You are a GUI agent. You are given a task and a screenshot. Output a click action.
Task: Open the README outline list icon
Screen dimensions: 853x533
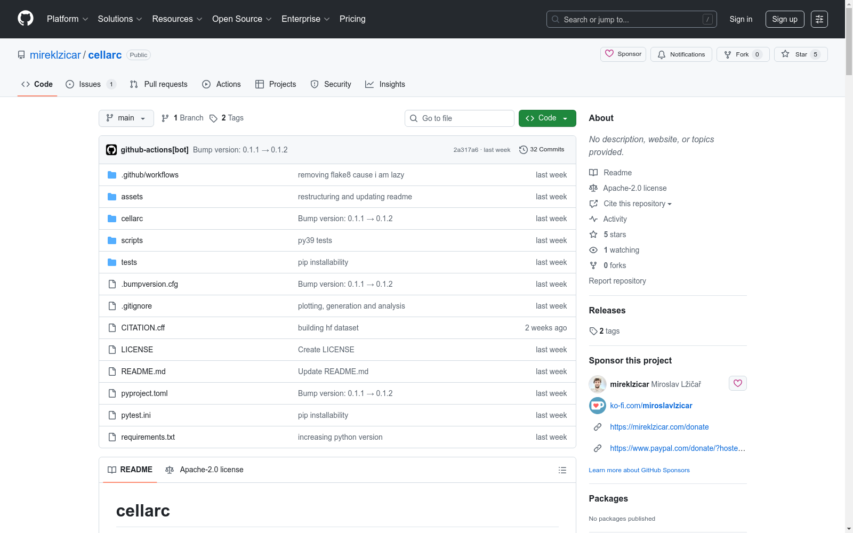pyautogui.click(x=562, y=470)
